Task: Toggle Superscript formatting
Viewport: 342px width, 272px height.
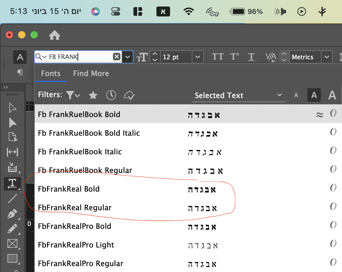Action: pos(235,57)
